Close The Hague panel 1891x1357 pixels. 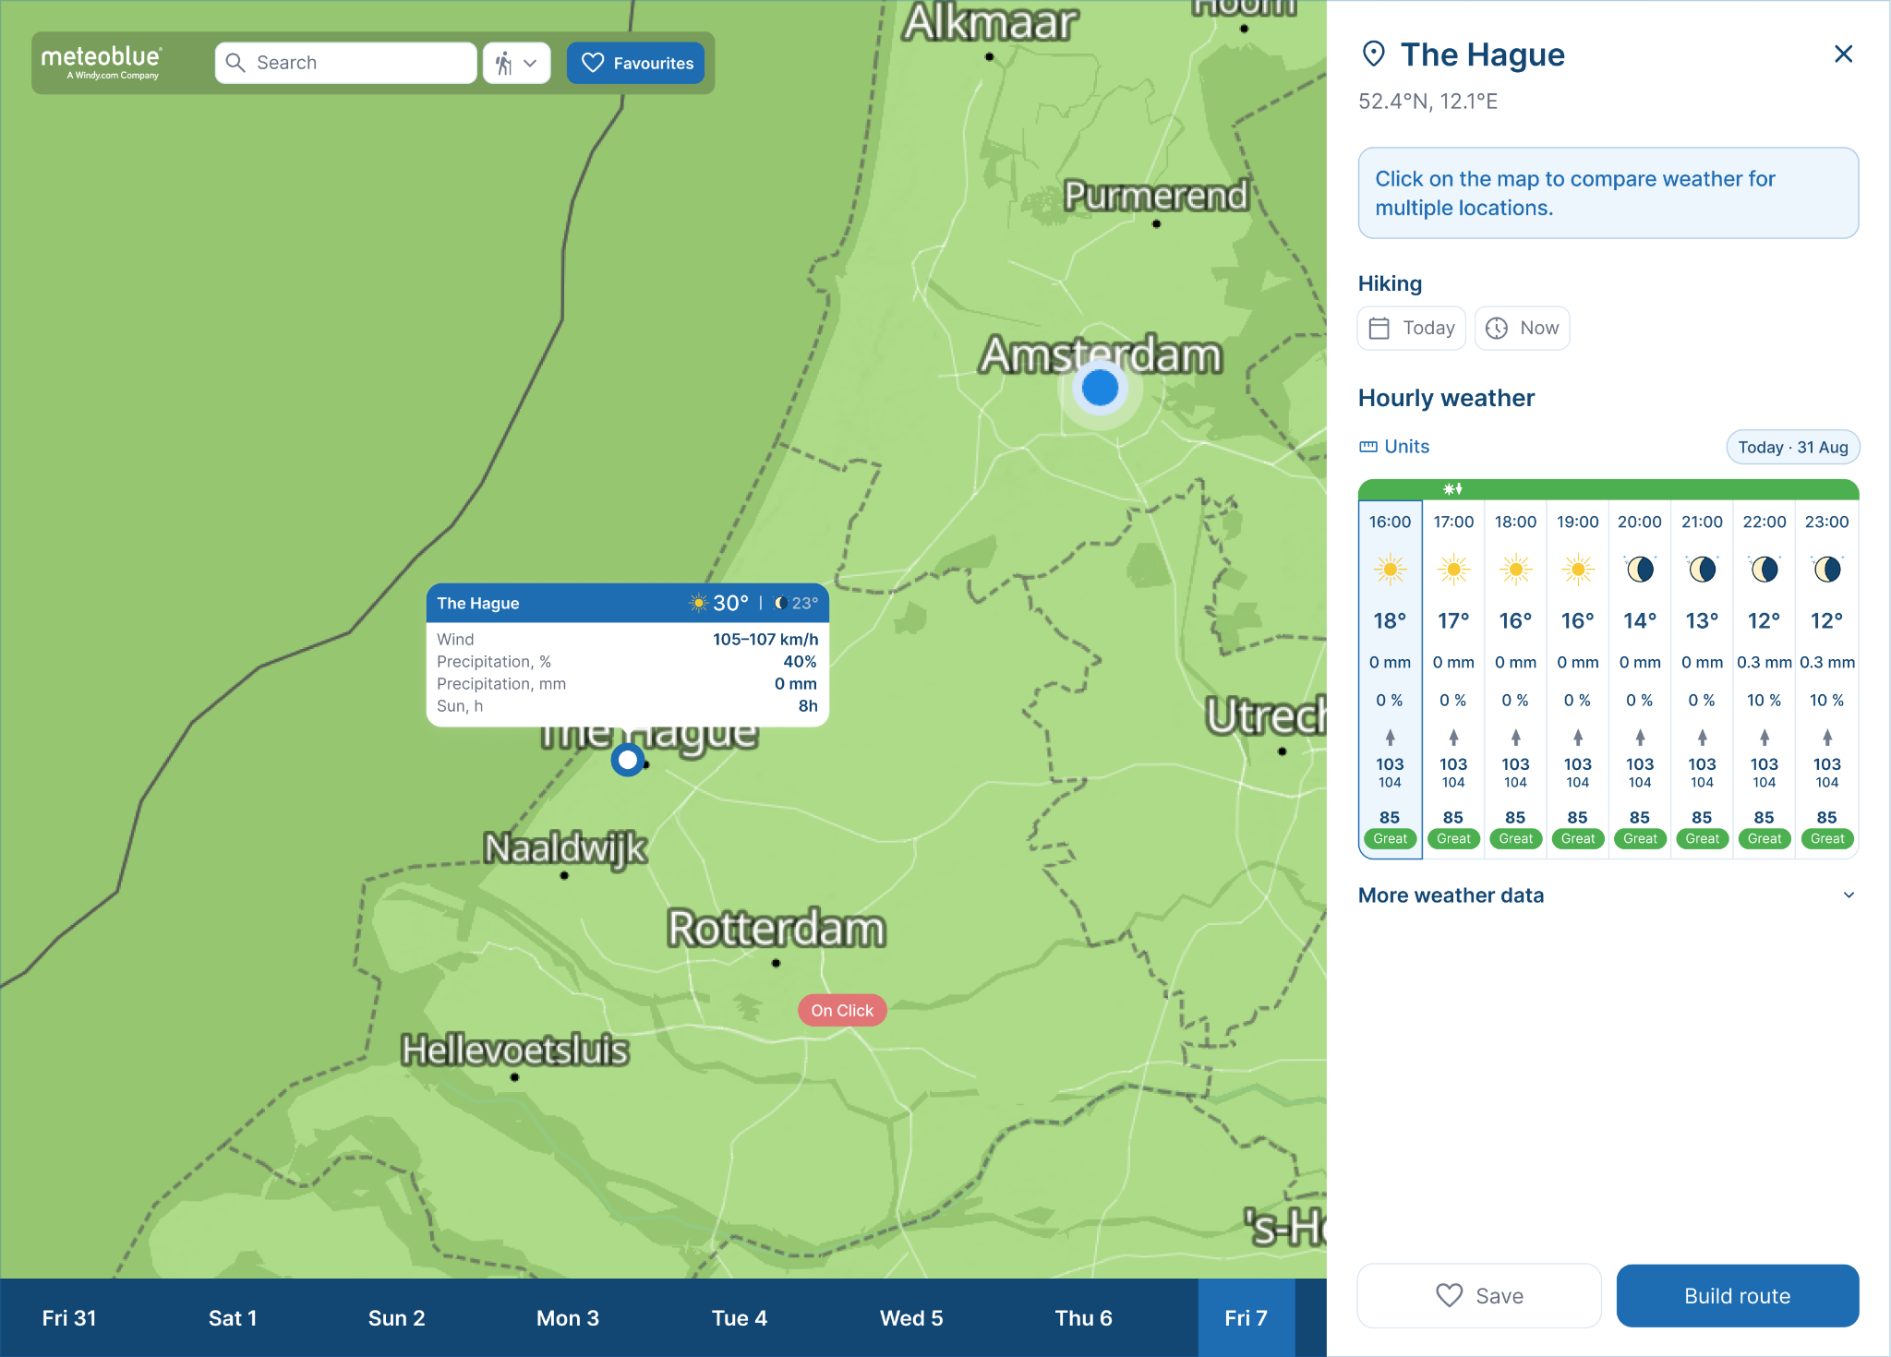[x=1843, y=54]
